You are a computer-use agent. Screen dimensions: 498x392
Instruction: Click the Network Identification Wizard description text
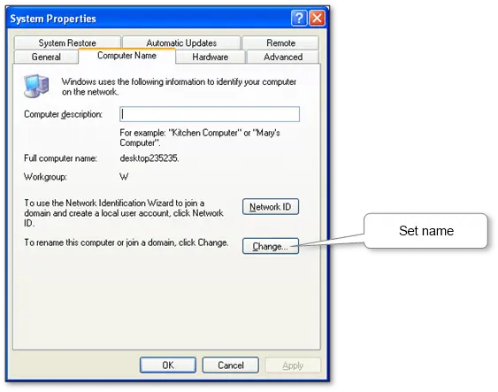tap(124, 213)
